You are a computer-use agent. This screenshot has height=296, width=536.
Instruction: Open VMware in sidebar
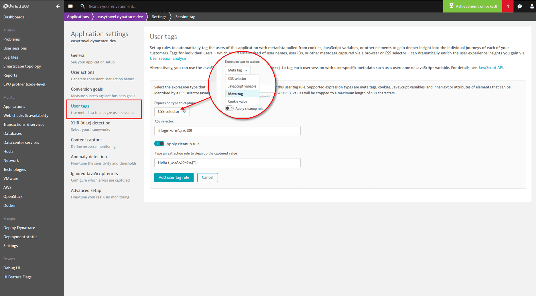tap(11, 178)
